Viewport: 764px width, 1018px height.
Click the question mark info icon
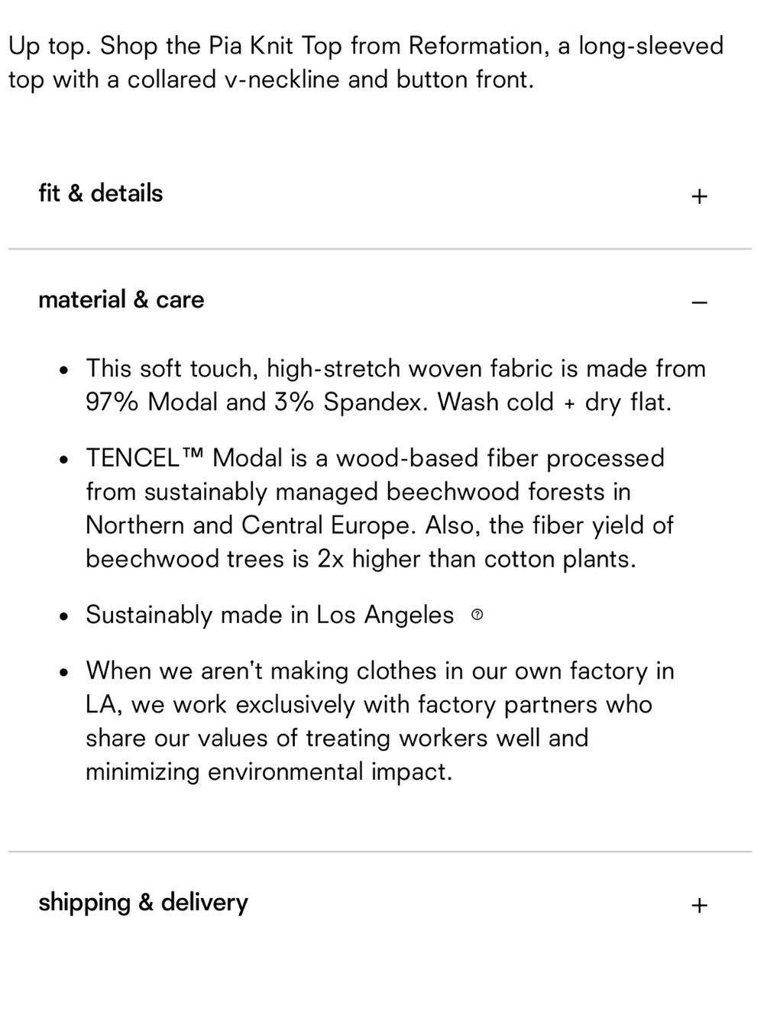click(477, 614)
